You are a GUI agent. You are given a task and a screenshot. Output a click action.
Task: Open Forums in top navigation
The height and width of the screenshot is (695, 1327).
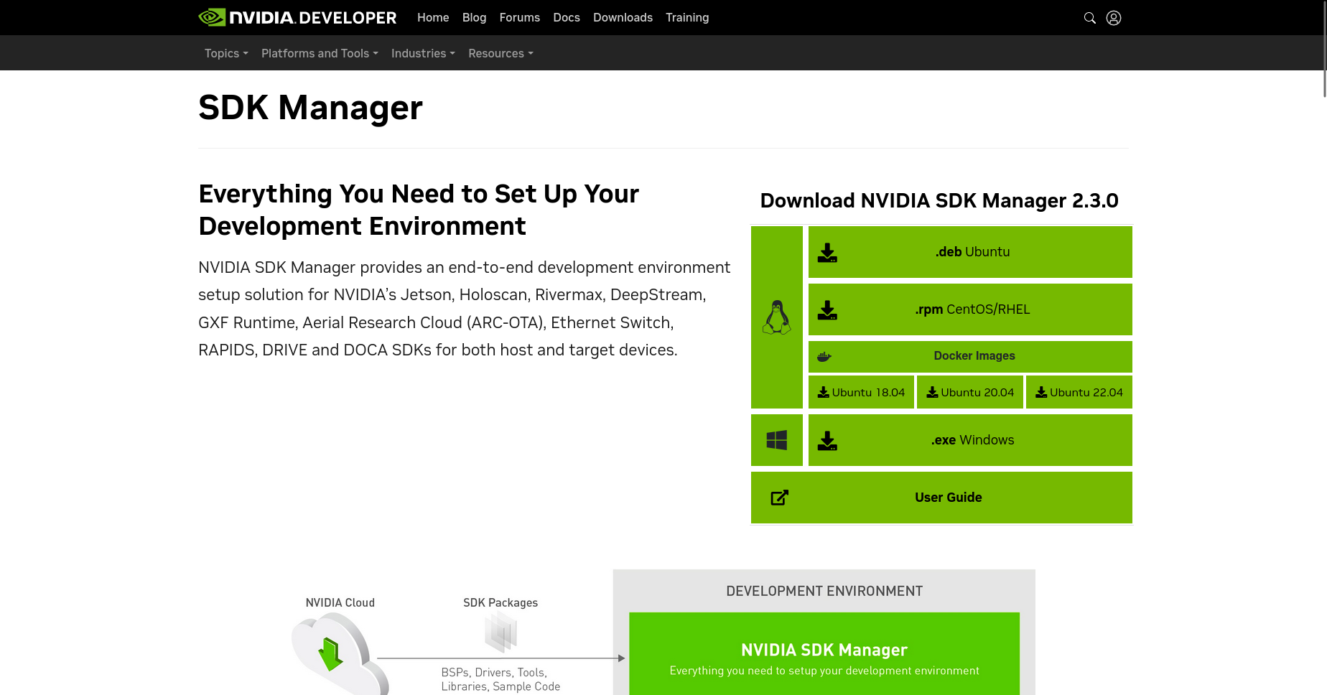tap(519, 17)
